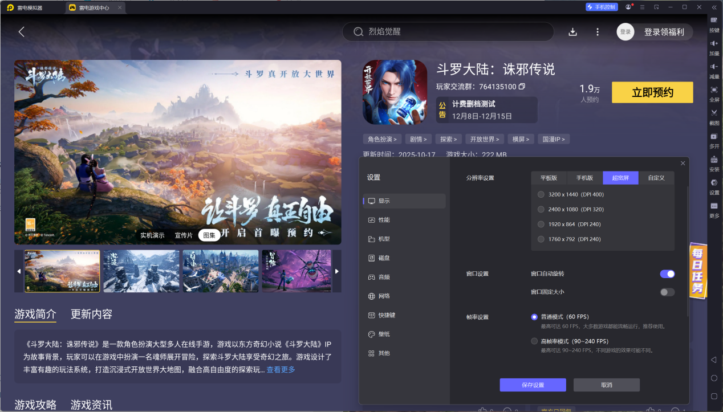Click 保存设置 to save the settings
Viewport: 723px width, 412px height.
(x=533, y=385)
